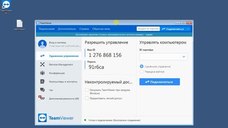Click your ID number 1 276 868 156
The image size is (228, 128).
point(105,55)
